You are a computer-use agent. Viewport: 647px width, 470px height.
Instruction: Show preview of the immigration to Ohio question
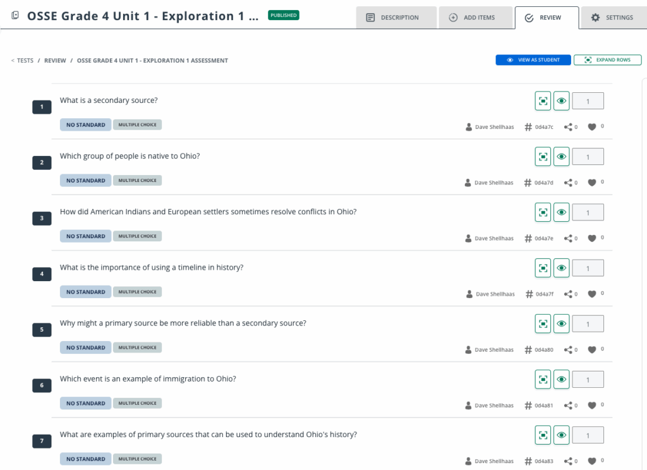pyautogui.click(x=561, y=379)
